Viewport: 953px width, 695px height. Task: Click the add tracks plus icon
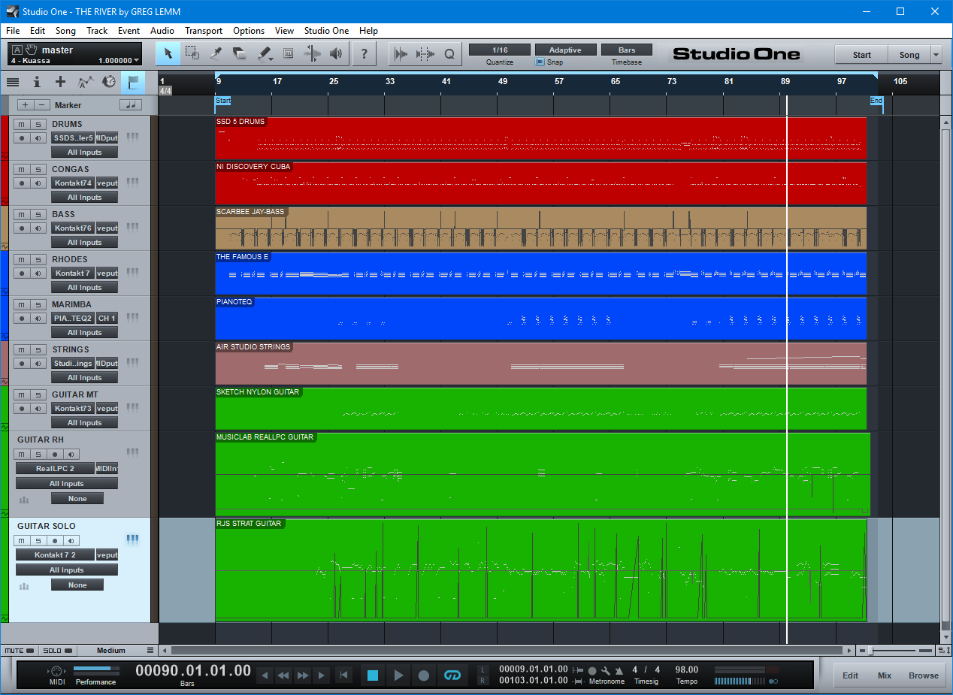pos(61,82)
